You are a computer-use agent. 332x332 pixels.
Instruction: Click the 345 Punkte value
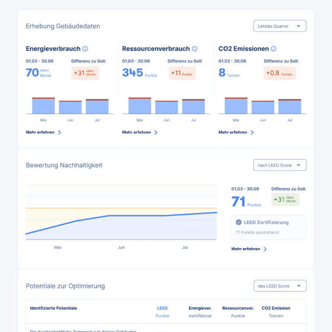(x=140, y=73)
